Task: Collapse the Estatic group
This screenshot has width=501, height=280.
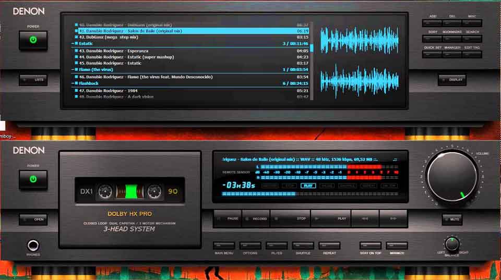Action: 73,43
